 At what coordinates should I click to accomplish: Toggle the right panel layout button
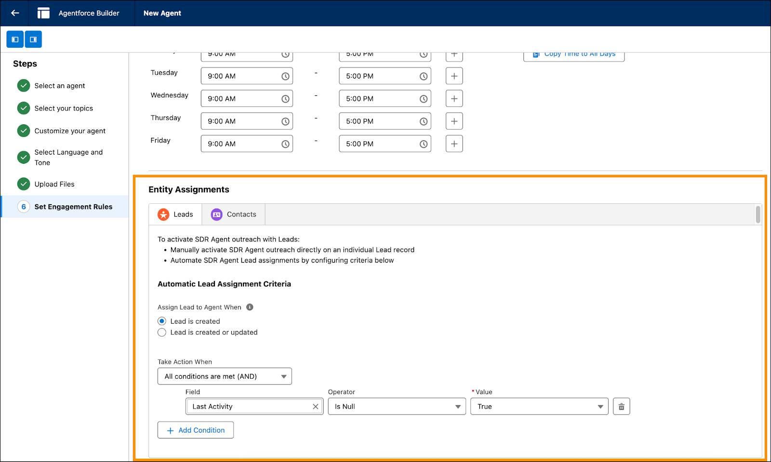point(33,40)
